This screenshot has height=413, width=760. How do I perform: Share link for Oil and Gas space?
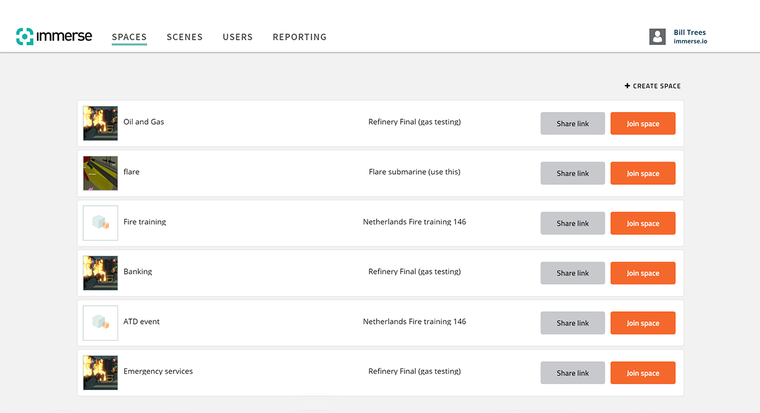(573, 123)
